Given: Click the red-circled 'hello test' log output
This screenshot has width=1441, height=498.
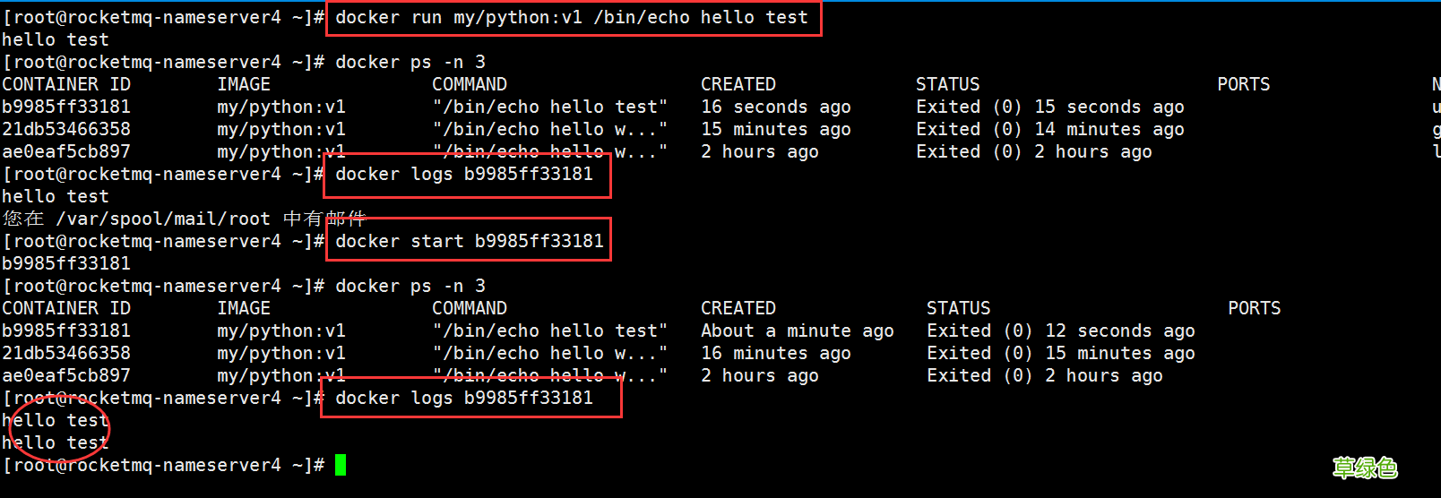Looking at the screenshot, I should pyautogui.click(x=56, y=431).
